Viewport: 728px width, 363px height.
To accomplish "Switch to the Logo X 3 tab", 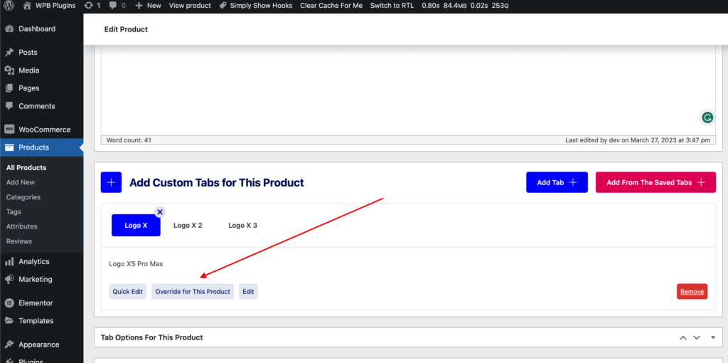I will [x=242, y=226].
